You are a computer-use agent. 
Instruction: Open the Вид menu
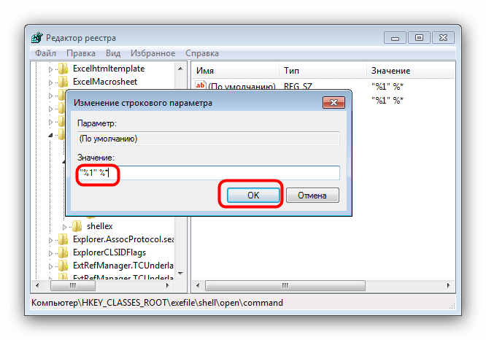[x=113, y=53]
